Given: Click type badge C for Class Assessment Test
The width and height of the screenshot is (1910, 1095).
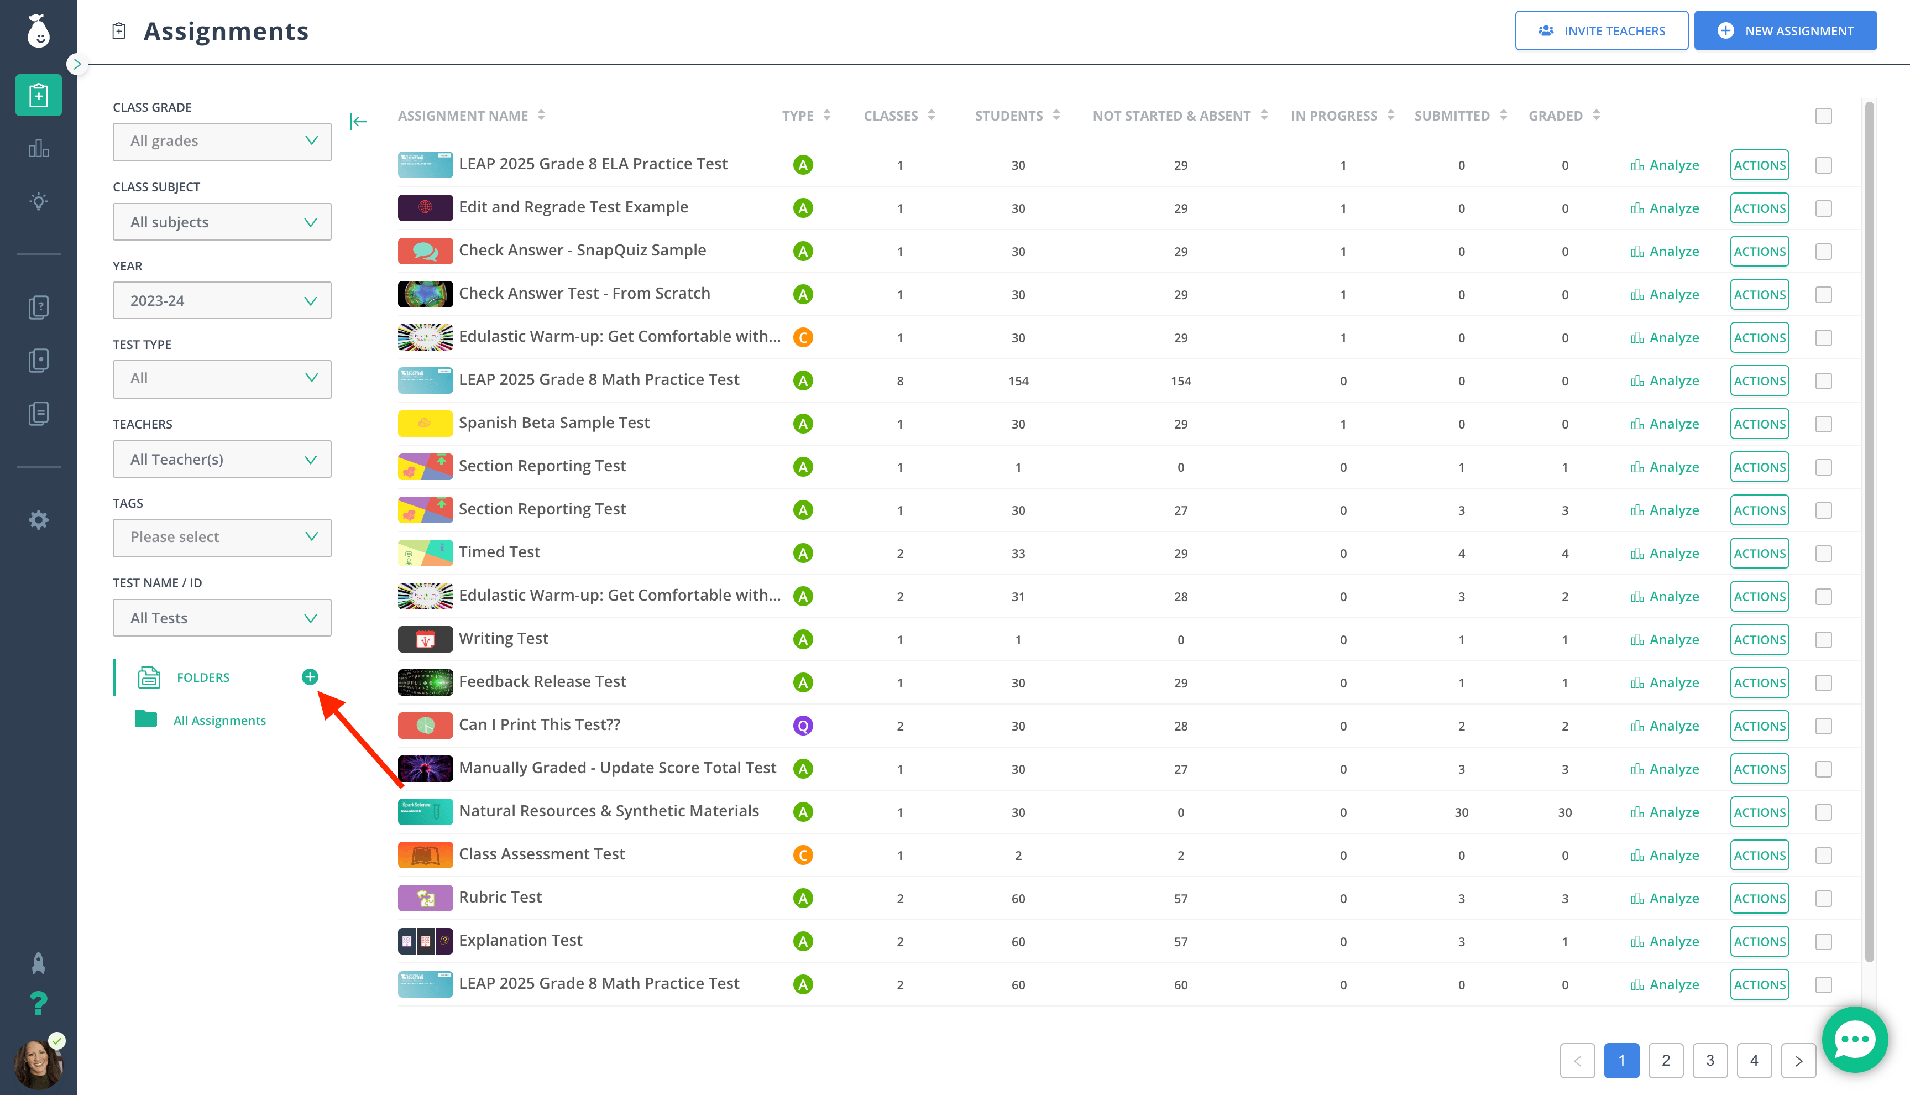Looking at the screenshot, I should (x=803, y=855).
